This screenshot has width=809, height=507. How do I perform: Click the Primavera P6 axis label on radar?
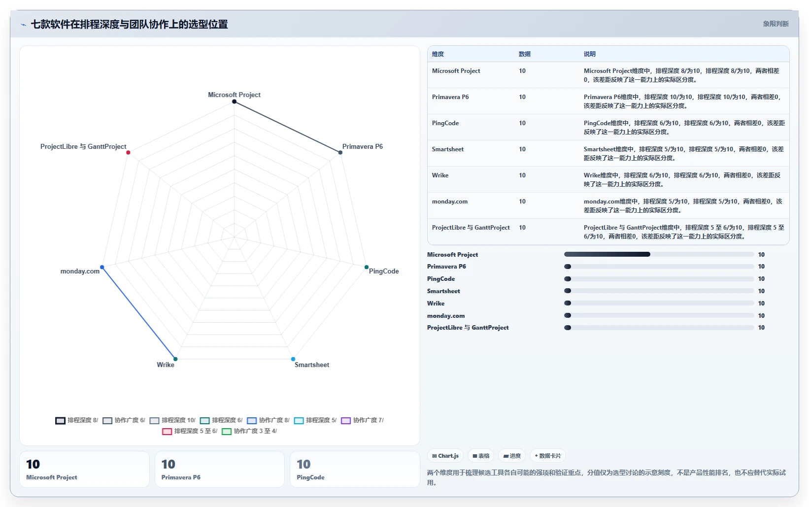[363, 146]
